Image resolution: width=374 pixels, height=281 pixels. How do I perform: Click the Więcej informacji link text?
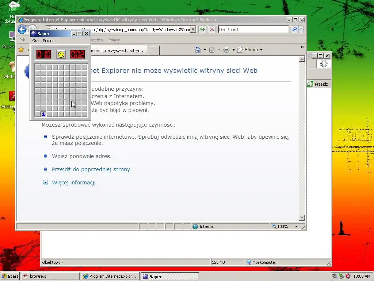(x=73, y=183)
